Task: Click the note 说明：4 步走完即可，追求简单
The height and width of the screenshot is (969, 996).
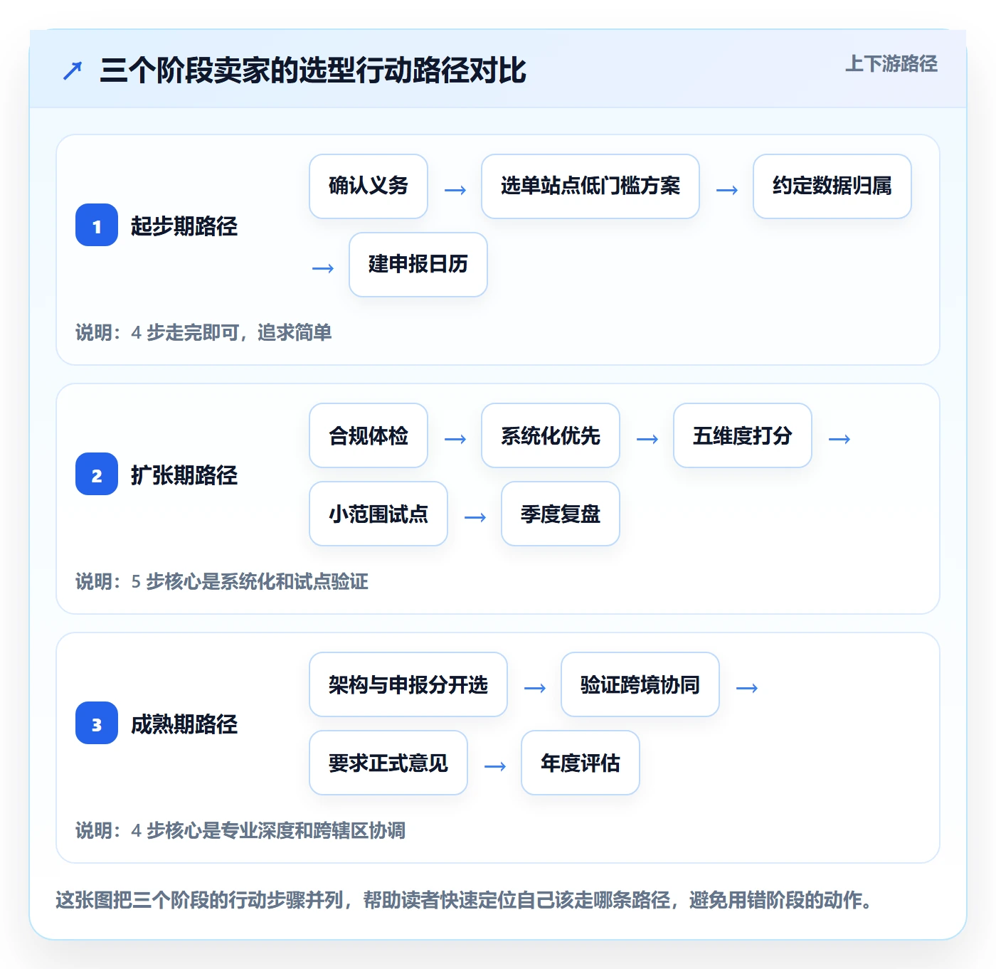Action: (x=203, y=332)
